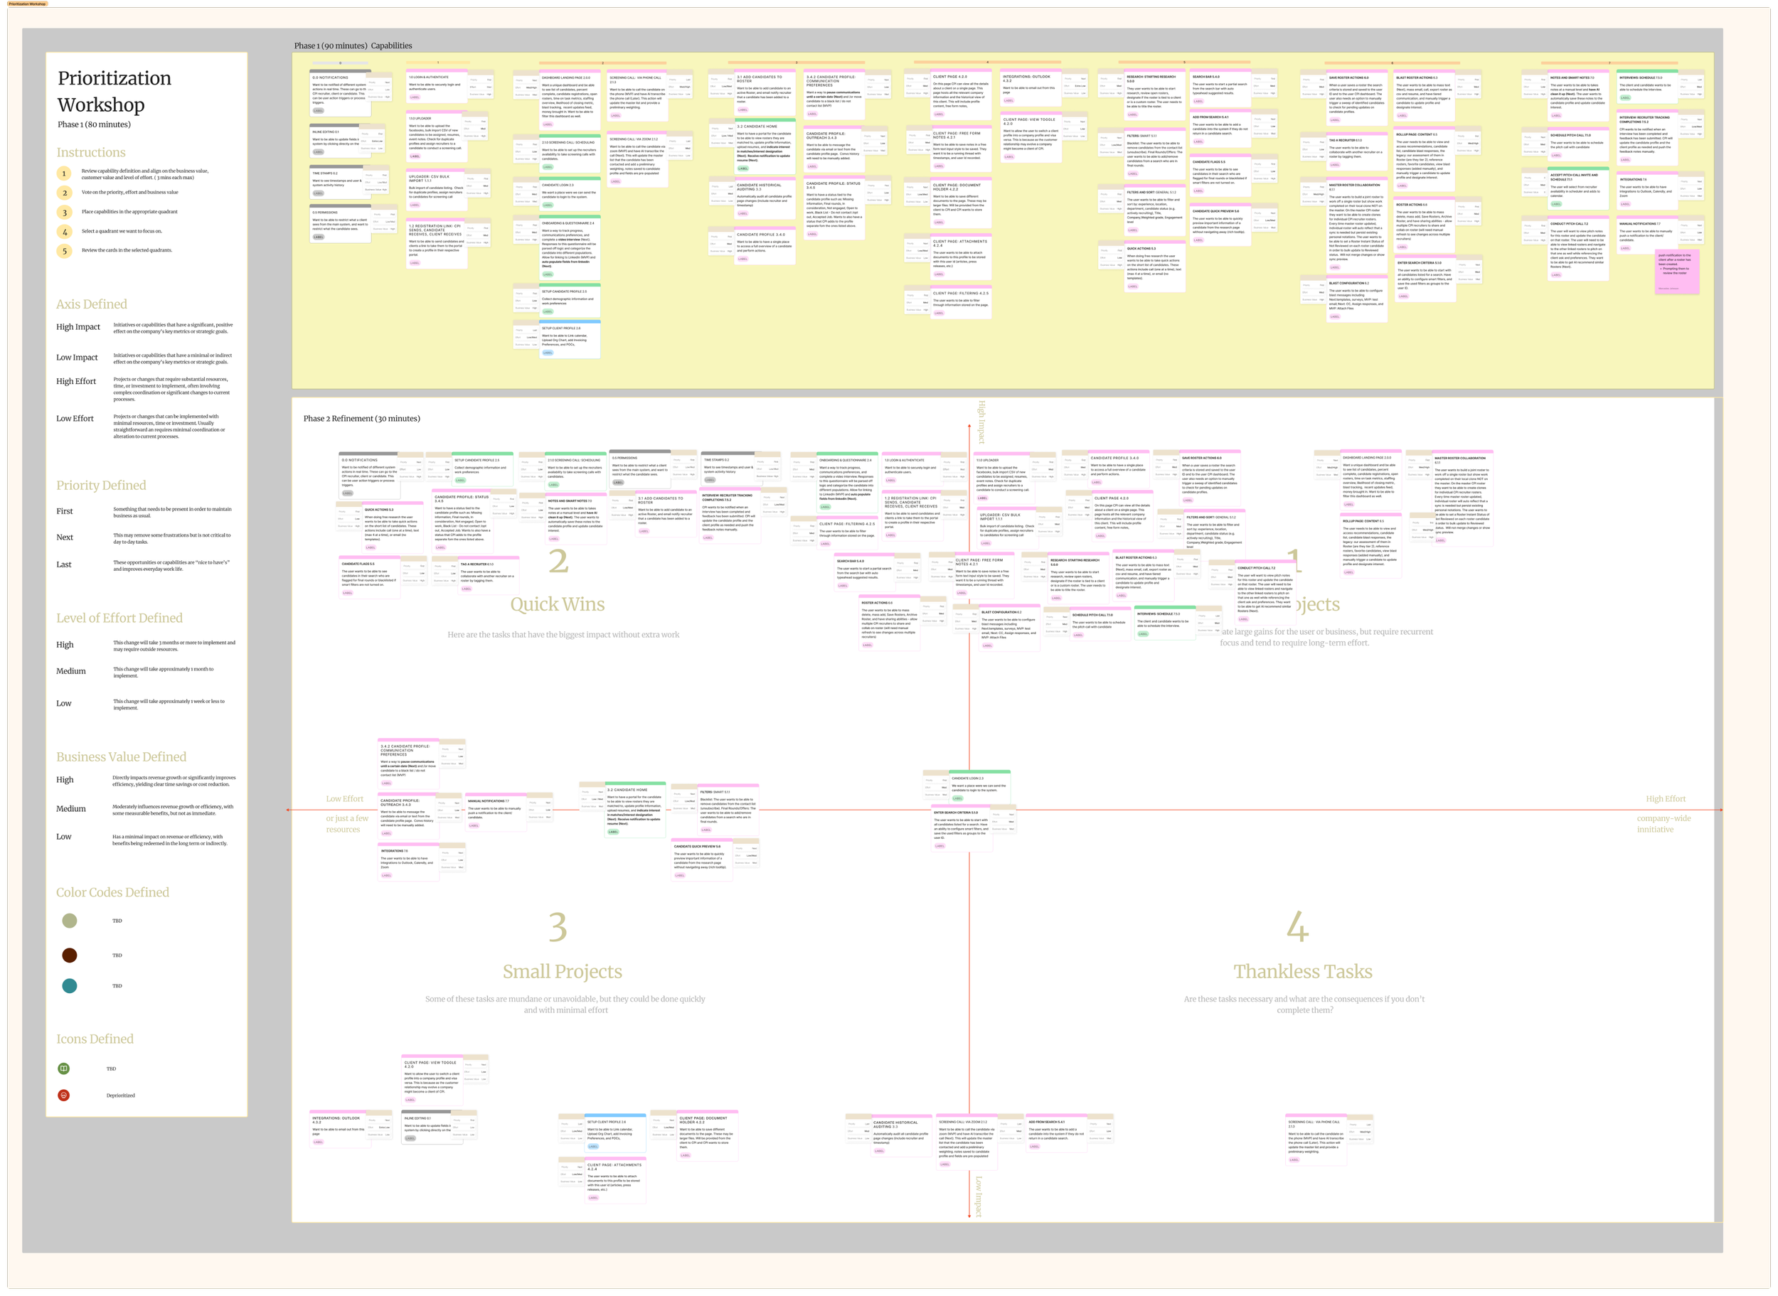Click the High Effort axis label
Screen dimensions: 1778x1296
pos(1665,798)
